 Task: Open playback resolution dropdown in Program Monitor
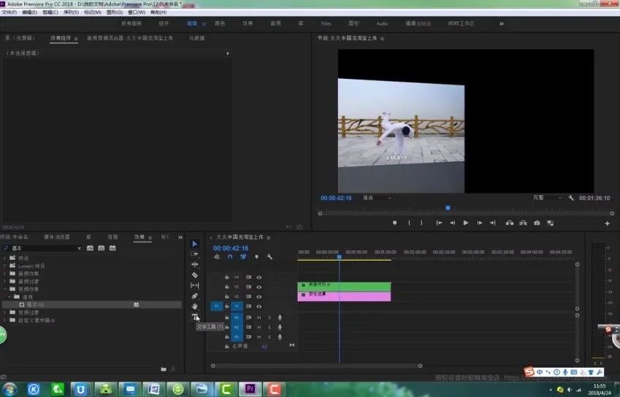pyautogui.click(x=548, y=198)
